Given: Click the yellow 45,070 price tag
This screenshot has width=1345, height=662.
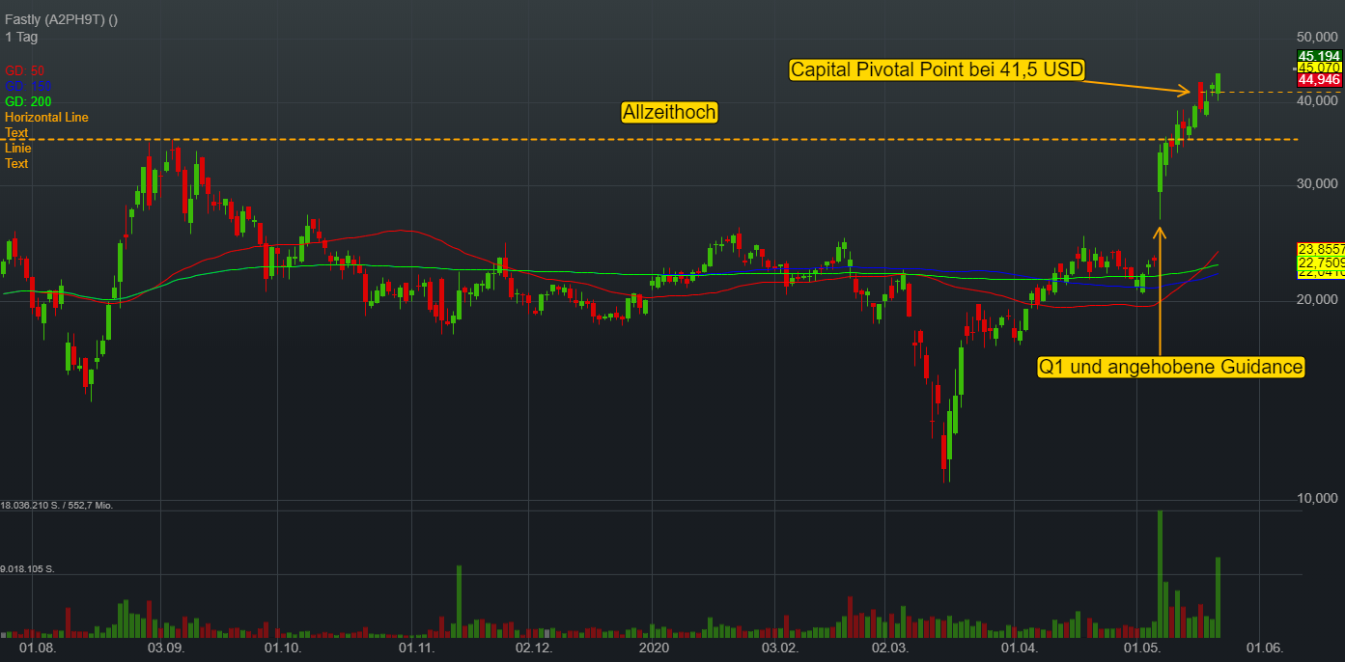Looking at the screenshot, I should [x=1318, y=68].
